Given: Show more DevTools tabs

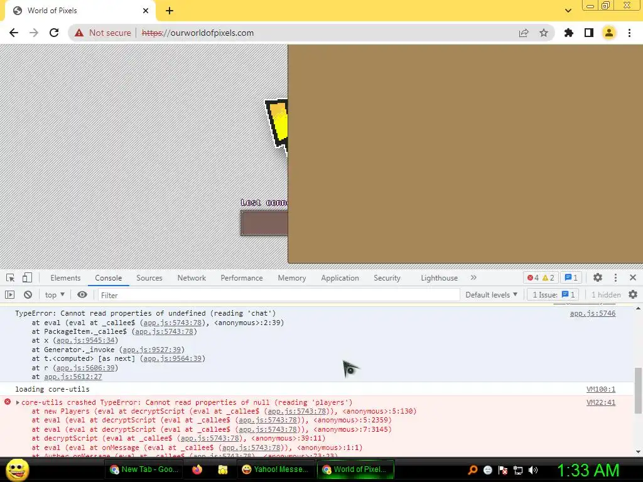Looking at the screenshot, I should pyautogui.click(x=473, y=277).
